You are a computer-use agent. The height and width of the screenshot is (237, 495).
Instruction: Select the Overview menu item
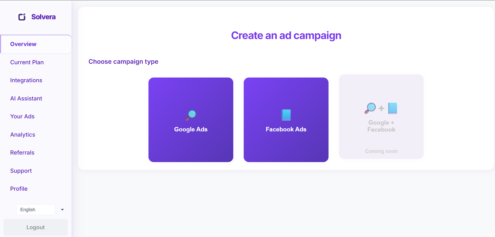(x=23, y=44)
